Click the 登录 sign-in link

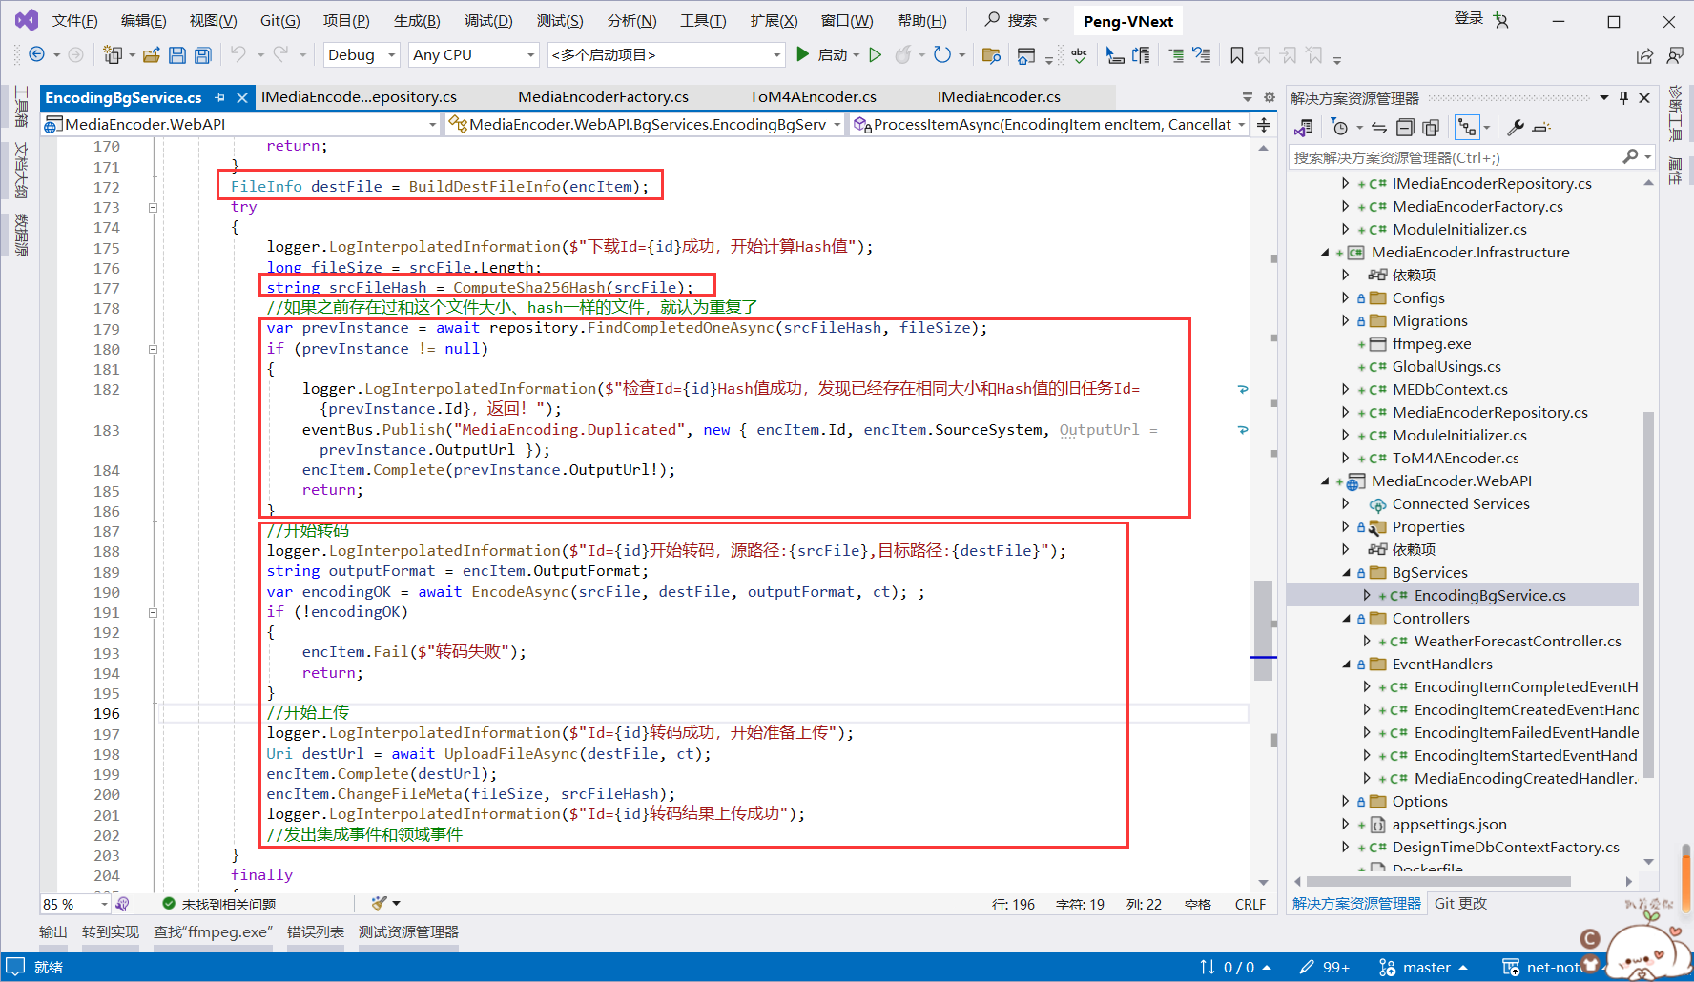(1469, 18)
